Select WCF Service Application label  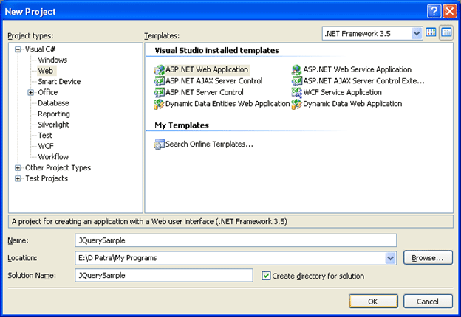(x=342, y=92)
